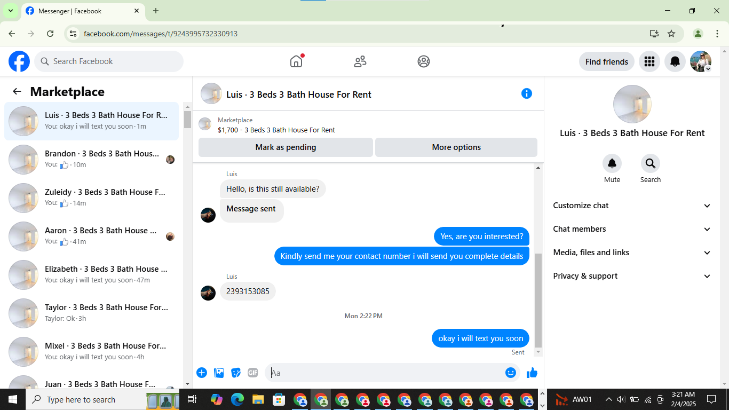Screen dimensions: 729x410
Task: Click the install app icon in address bar
Action: click(654, 34)
